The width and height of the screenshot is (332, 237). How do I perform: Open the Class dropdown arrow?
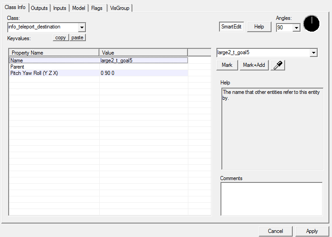(x=82, y=28)
